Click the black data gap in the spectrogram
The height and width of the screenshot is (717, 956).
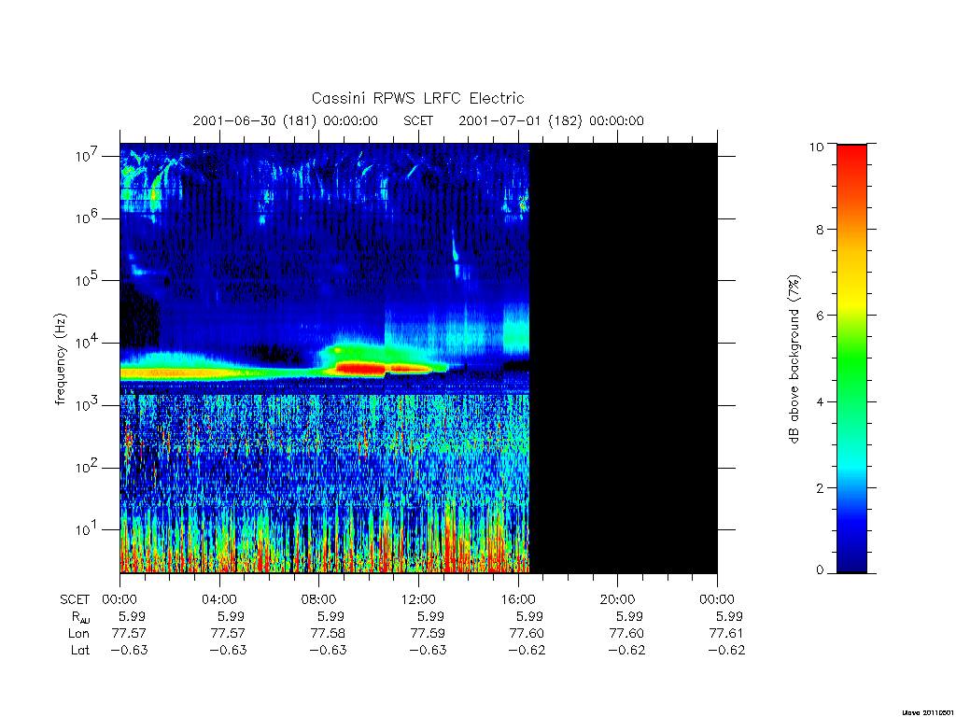coord(623,358)
